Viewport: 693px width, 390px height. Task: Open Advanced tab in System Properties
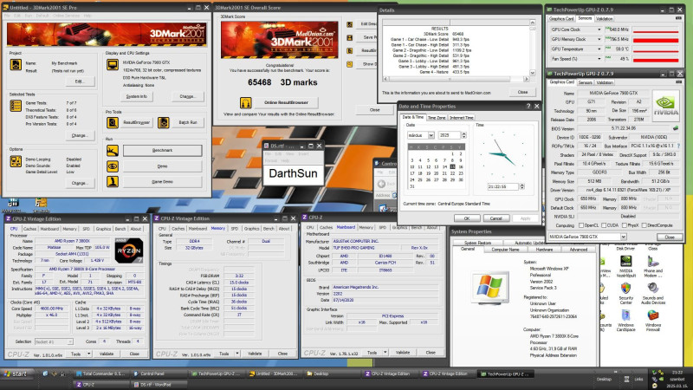578,250
